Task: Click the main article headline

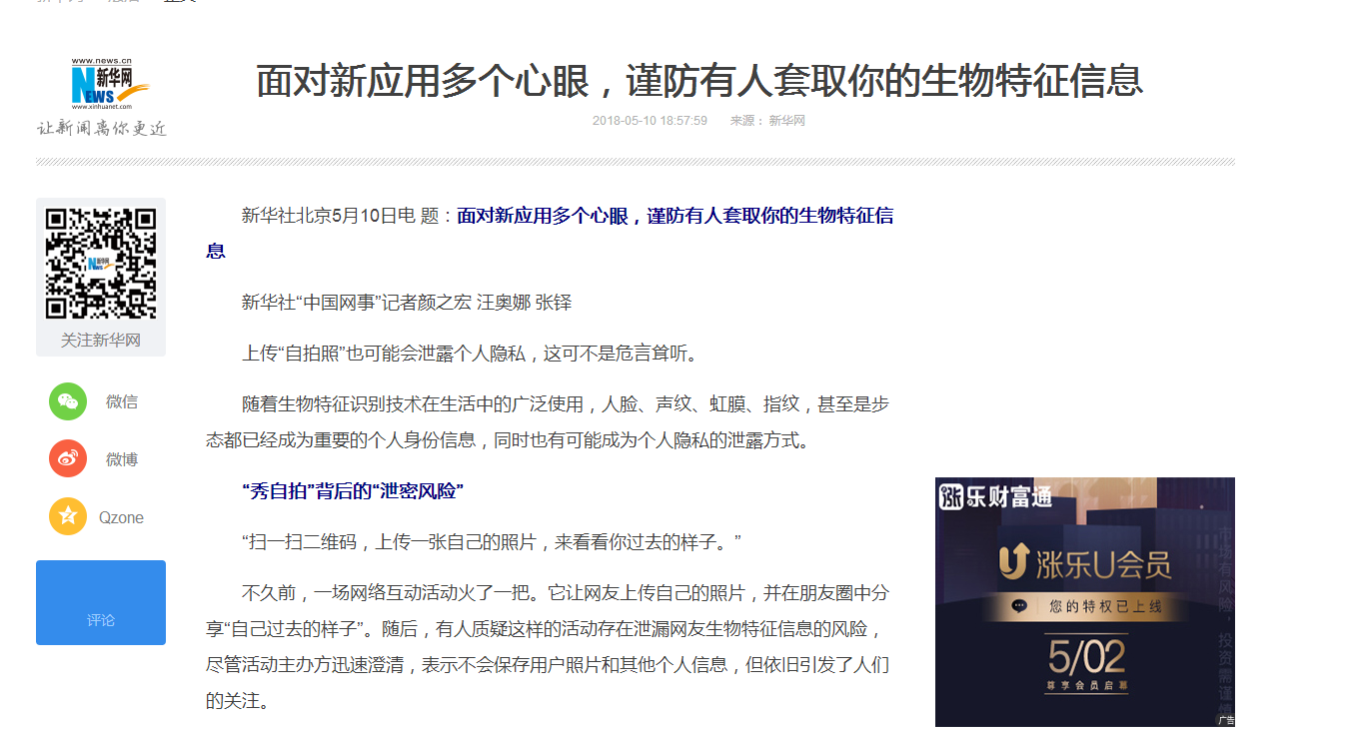Action: pyautogui.click(x=698, y=81)
